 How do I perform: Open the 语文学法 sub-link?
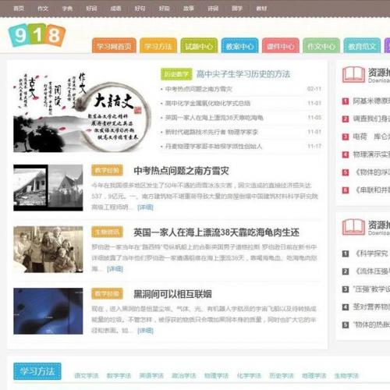pos(87,376)
